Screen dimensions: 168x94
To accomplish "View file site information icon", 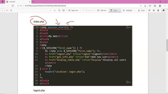I will pos(18,6).
